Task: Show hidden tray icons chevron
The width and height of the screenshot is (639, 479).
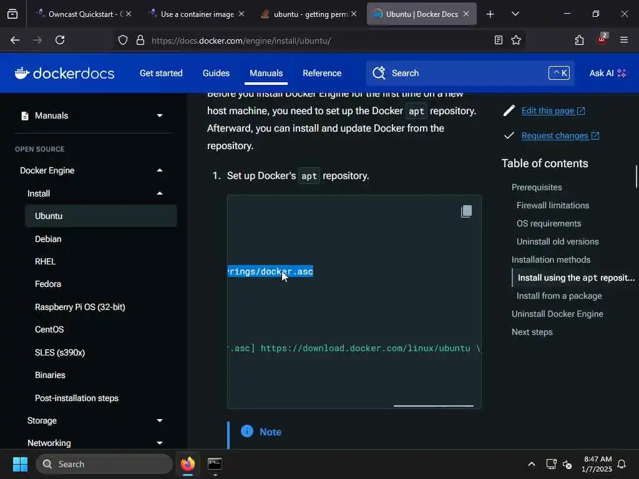Action: click(x=532, y=464)
